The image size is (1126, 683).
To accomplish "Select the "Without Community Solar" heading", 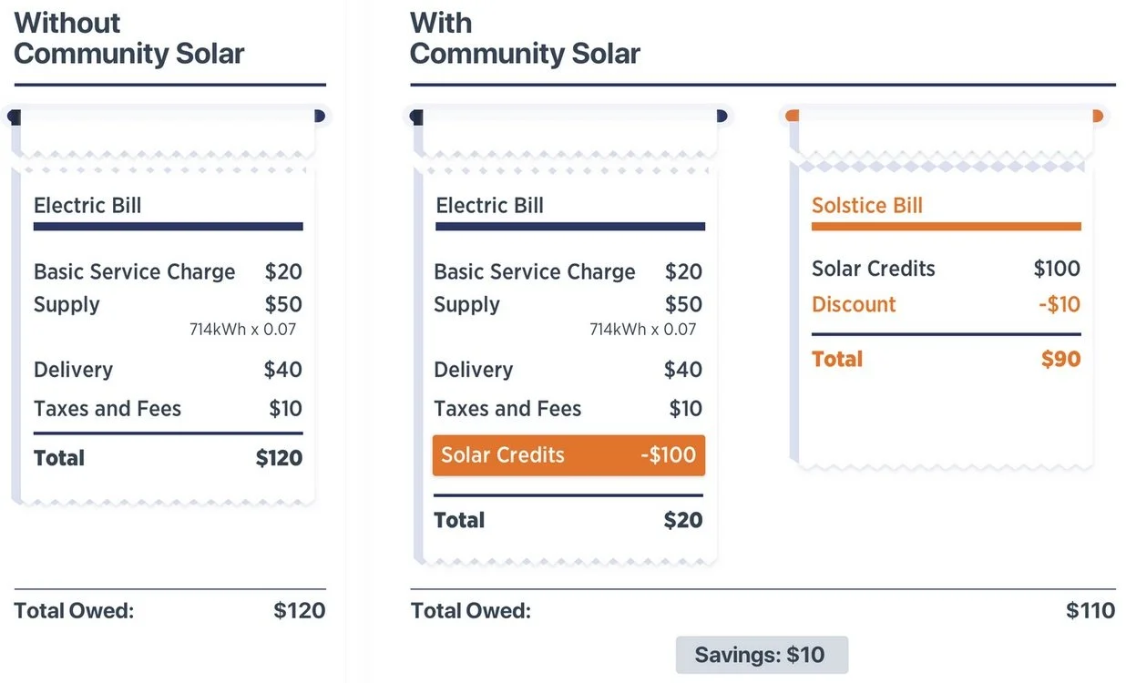I will (129, 38).
